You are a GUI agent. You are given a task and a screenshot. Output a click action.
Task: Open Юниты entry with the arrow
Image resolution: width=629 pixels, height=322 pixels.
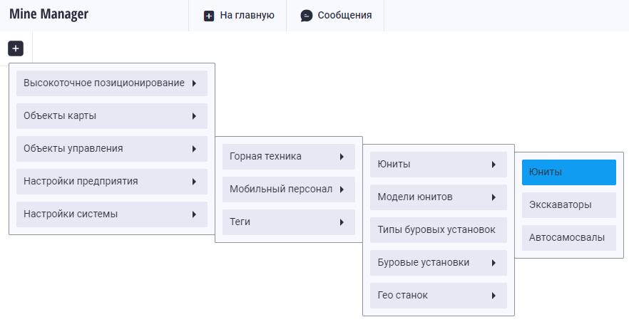494,165
